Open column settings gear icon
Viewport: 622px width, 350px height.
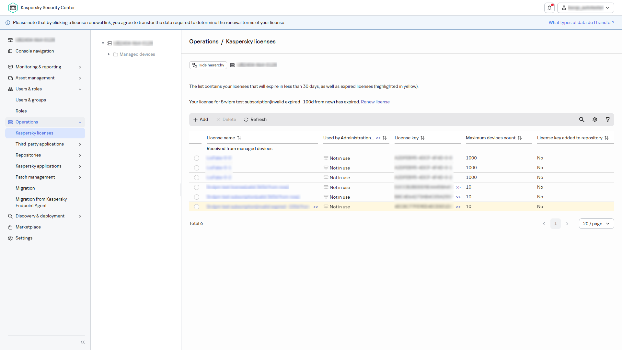(595, 120)
